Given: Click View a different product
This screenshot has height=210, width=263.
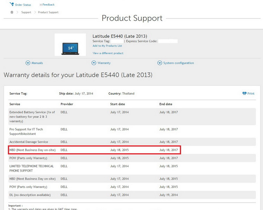Looking at the screenshot, I should pyautogui.click(x=108, y=53).
